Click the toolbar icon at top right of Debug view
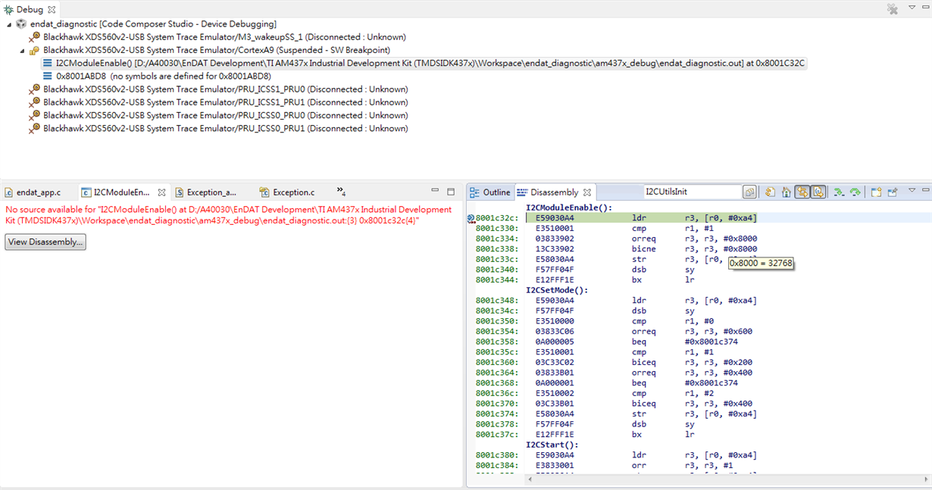The width and height of the screenshot is (932, 490). 893,9
